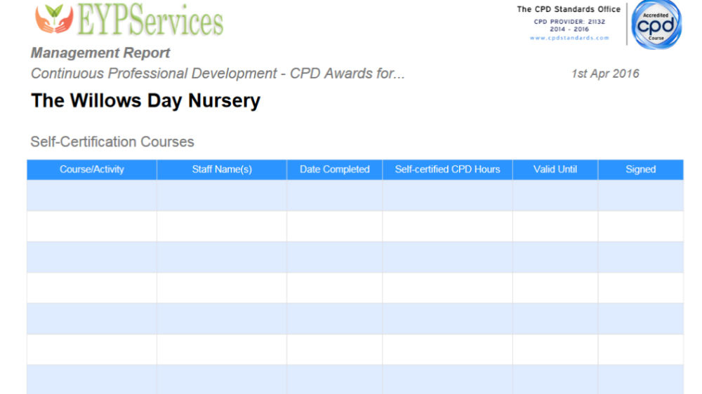Click the Management Report title text

coord(100,53)
